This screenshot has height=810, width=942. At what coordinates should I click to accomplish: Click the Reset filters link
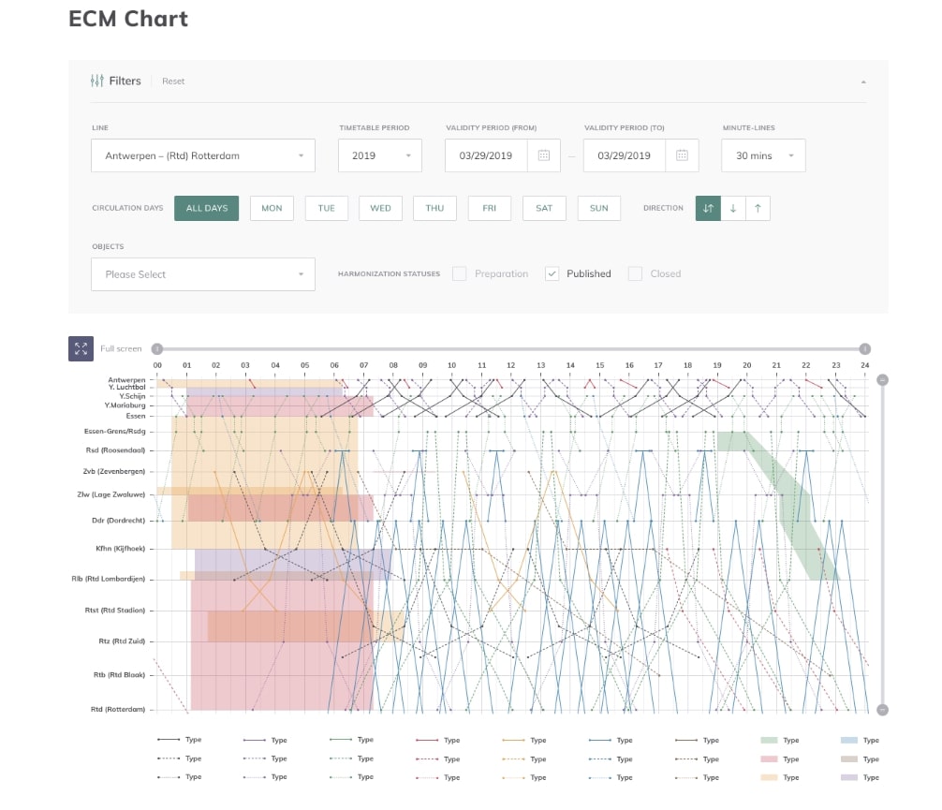[173, 81]
